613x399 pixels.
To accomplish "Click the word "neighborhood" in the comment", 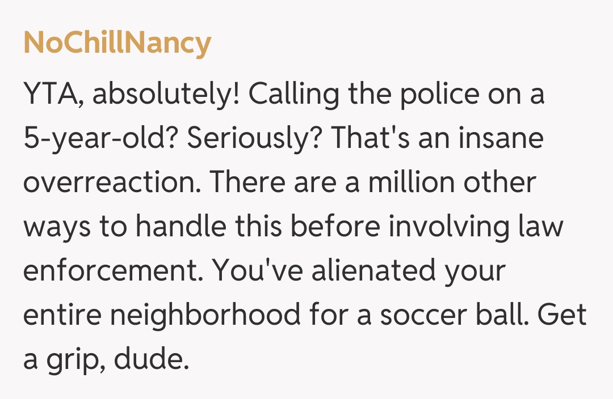I will click(205, 315).
